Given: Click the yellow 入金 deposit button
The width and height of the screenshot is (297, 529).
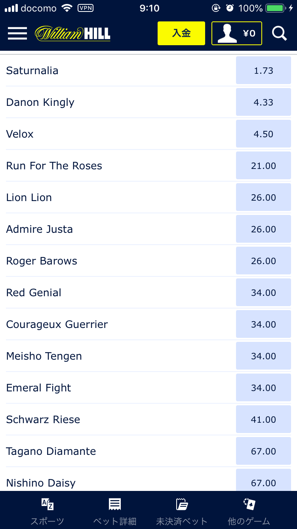Looking at the screenshot, I should pos(181,33).
